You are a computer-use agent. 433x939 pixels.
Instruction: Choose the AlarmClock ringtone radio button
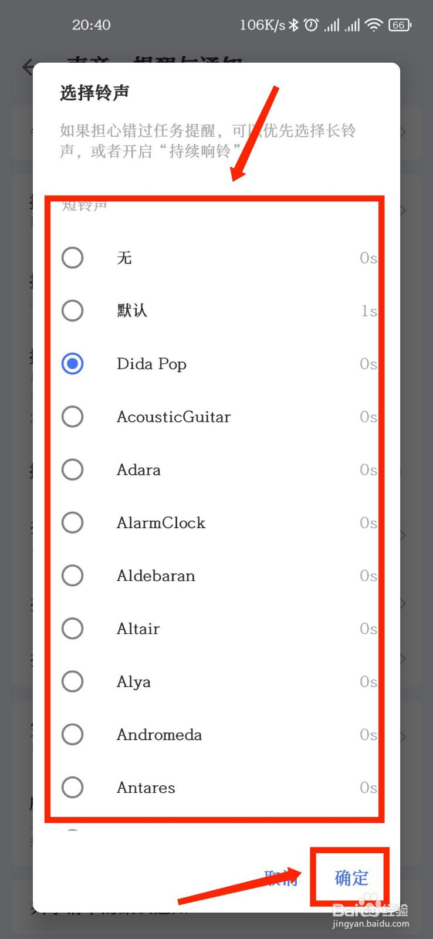[x=73, y=522]
